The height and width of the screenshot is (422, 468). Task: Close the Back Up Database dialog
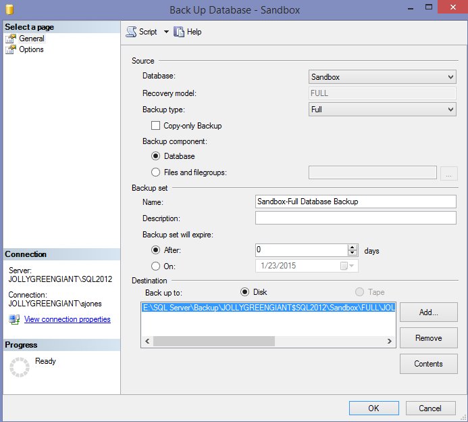pos(452,7)
